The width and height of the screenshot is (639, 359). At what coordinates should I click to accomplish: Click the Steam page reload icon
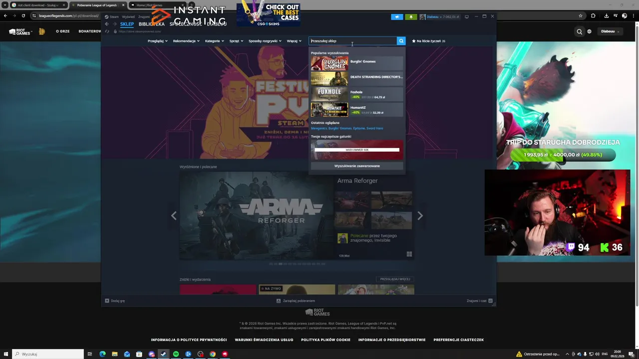tap(107, 31)
